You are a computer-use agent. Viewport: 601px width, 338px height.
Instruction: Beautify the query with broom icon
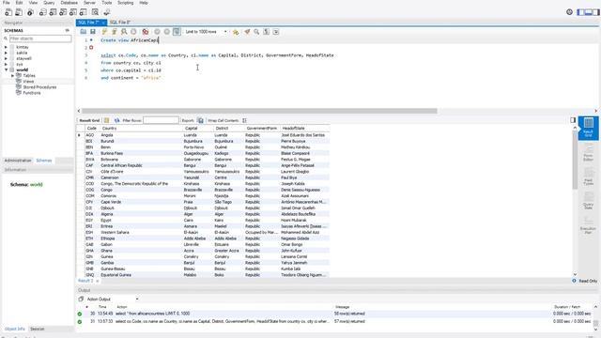click(247, 32)
